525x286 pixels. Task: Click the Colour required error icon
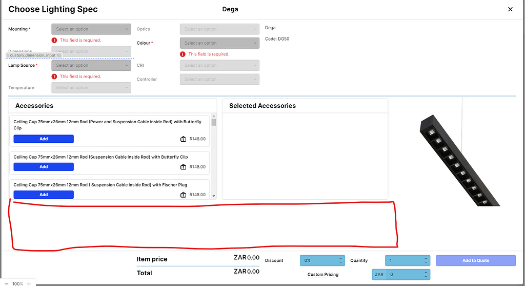pos(183,54)
